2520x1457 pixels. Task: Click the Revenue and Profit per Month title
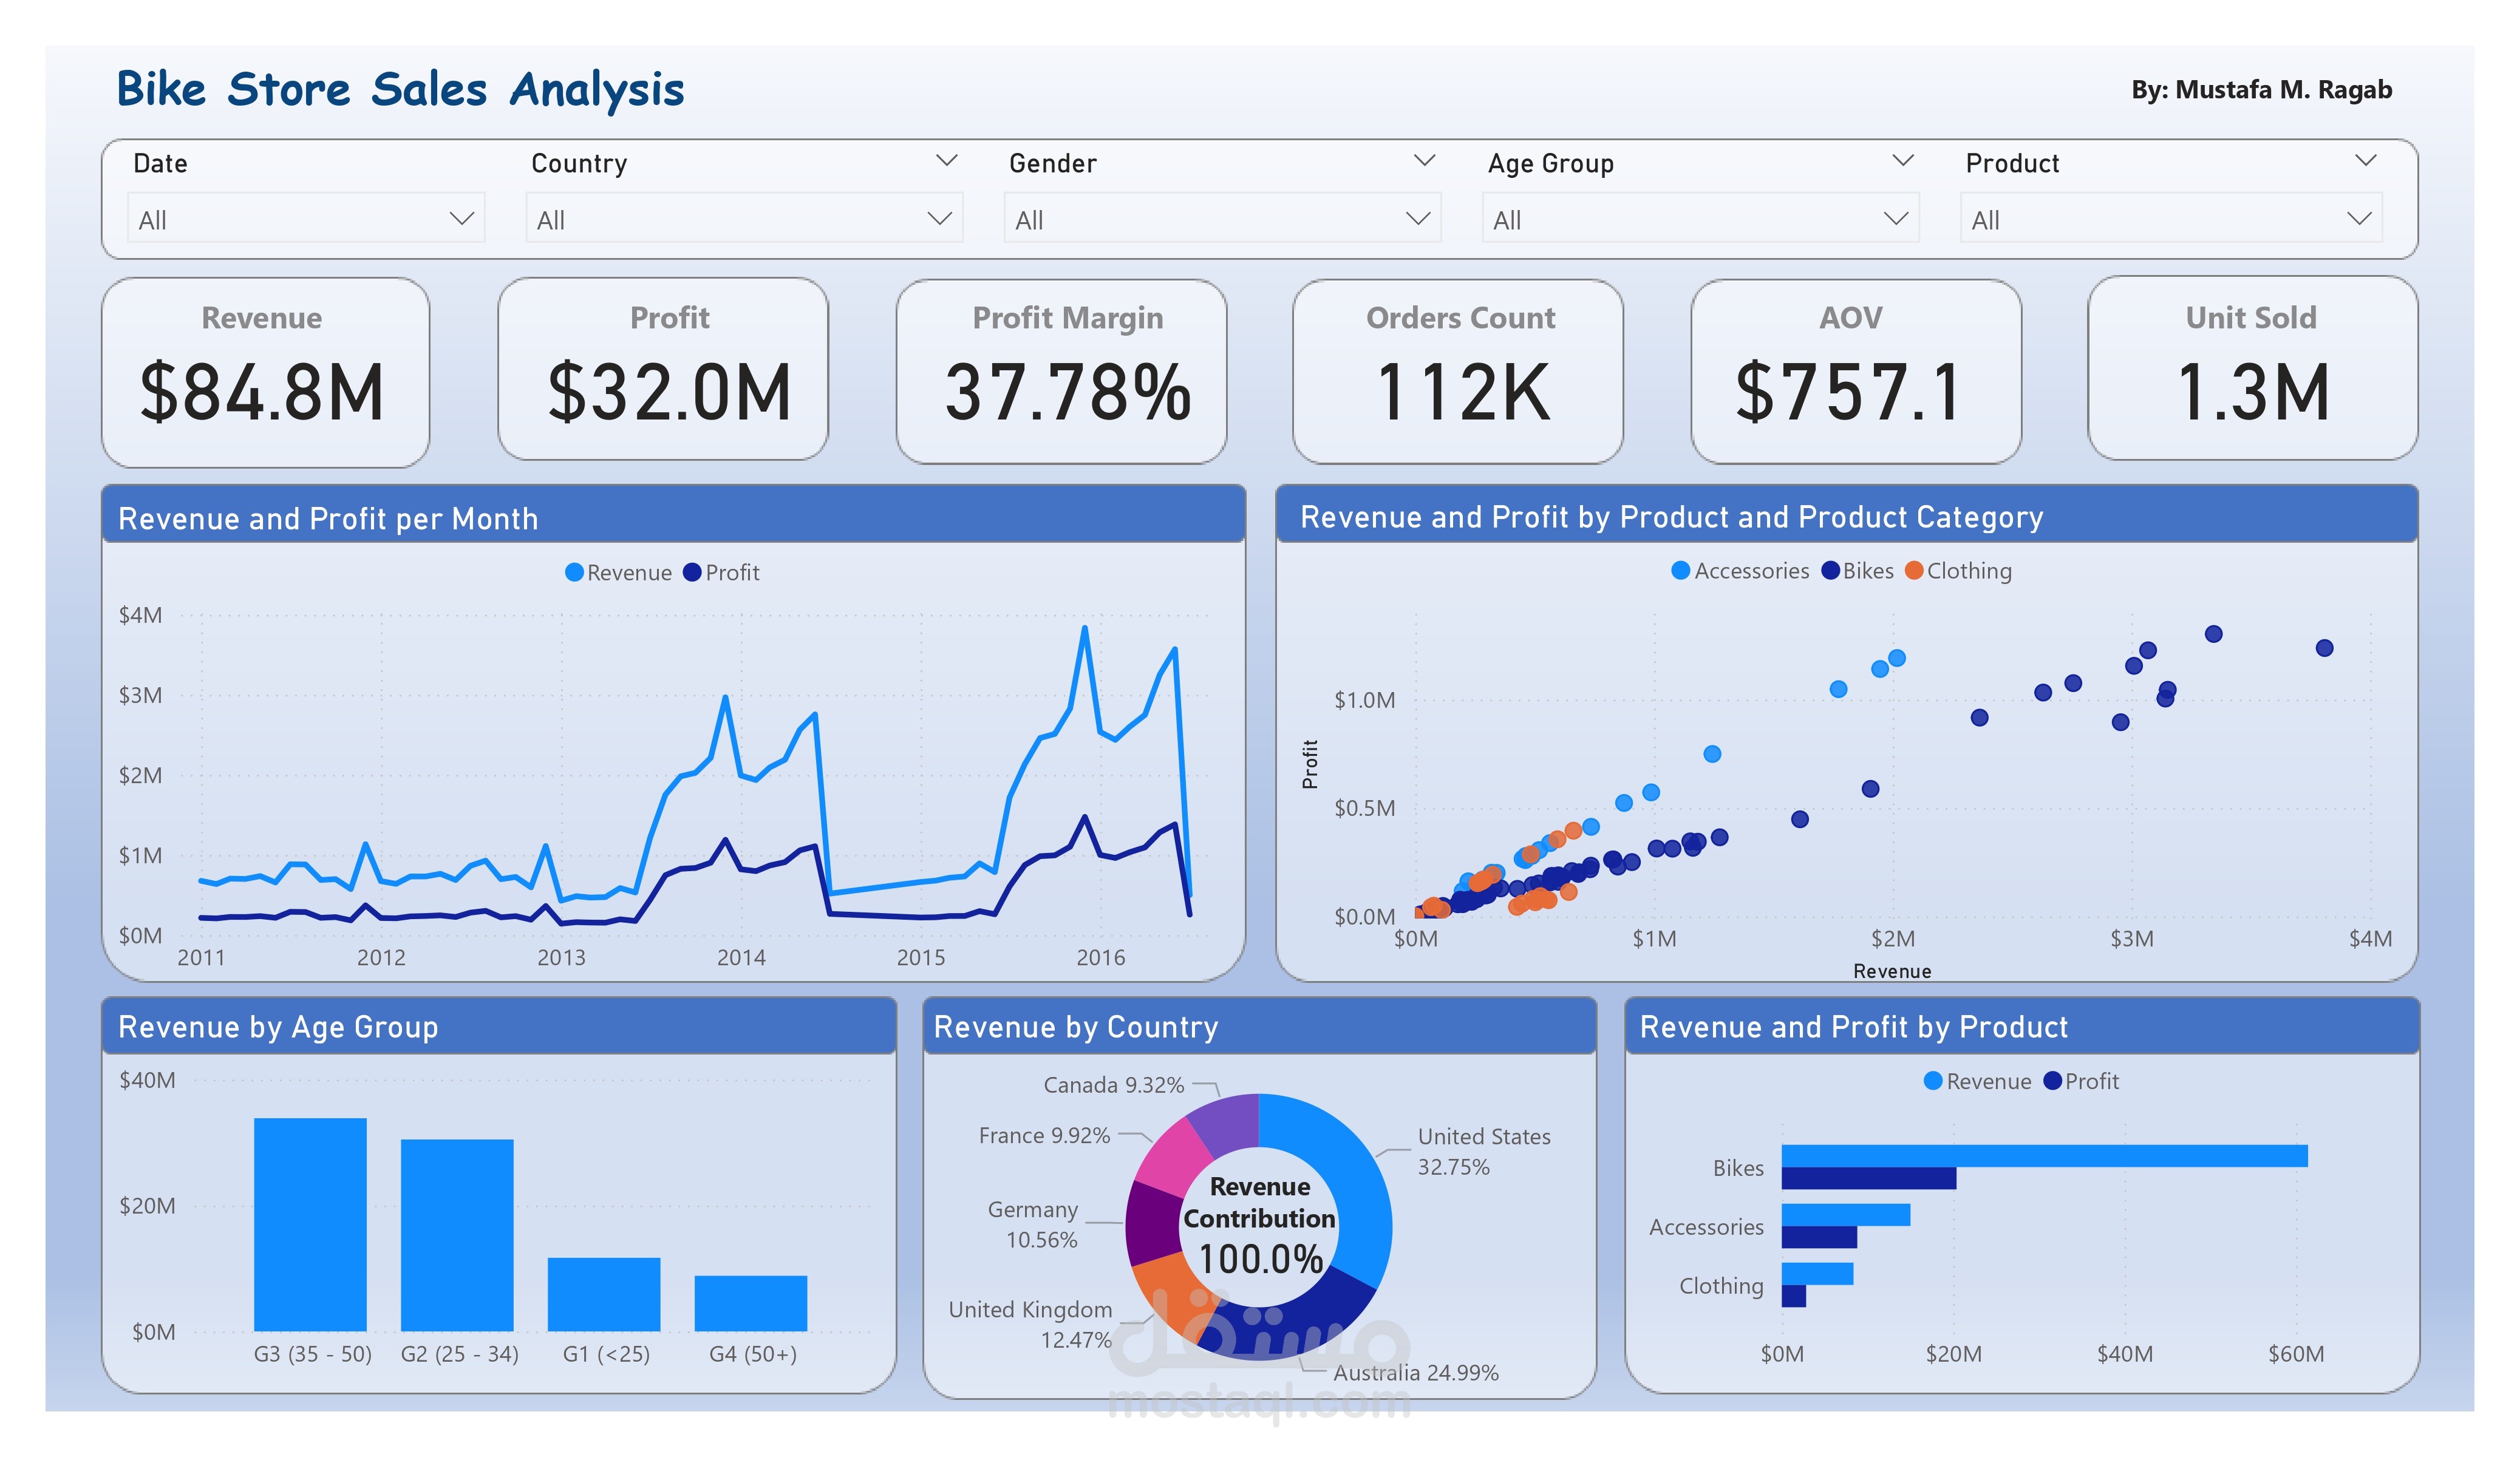328,518
